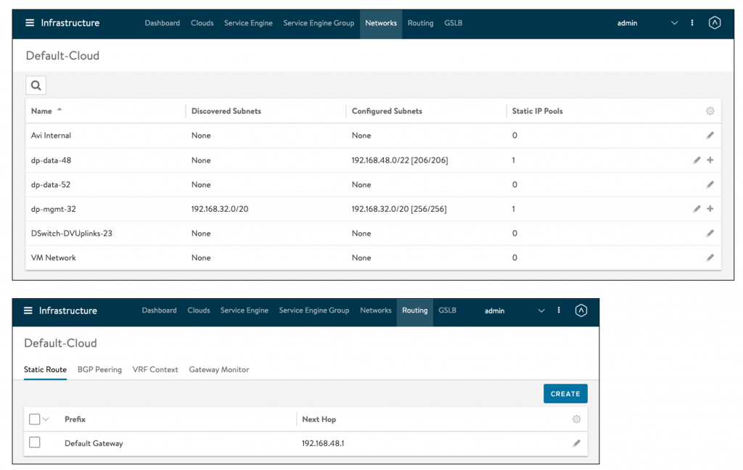Open the bulk selection chevron beside Prefix
The image size is (743, 470).
click(x=46, y=419)
